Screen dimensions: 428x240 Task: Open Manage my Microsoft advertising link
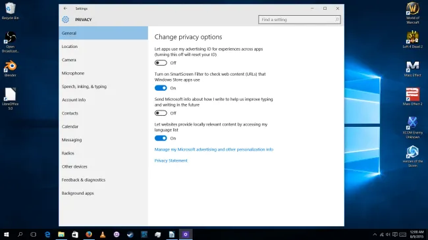214,149
